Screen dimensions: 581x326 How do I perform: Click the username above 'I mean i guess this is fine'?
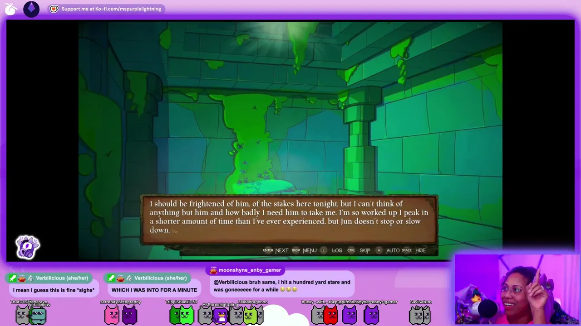(62, 278)
